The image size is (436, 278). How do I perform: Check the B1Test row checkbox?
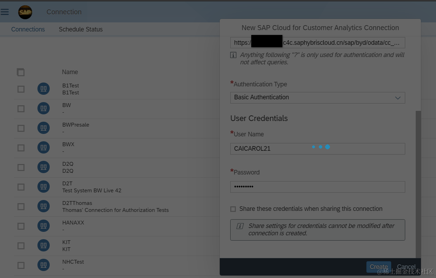coord(21,89)
